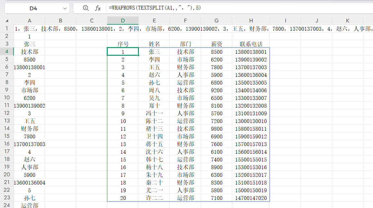Click the 联系电话 header cell
The image size is (373, 208).
click(251, 44)
